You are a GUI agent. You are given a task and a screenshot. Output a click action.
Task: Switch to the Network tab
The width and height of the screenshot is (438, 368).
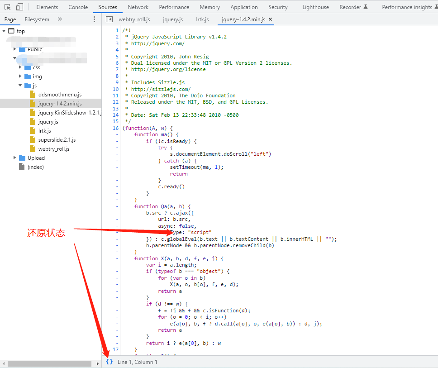pos(138,7)
